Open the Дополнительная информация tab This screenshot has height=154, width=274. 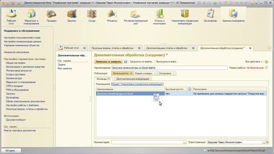tap(133, 79)
